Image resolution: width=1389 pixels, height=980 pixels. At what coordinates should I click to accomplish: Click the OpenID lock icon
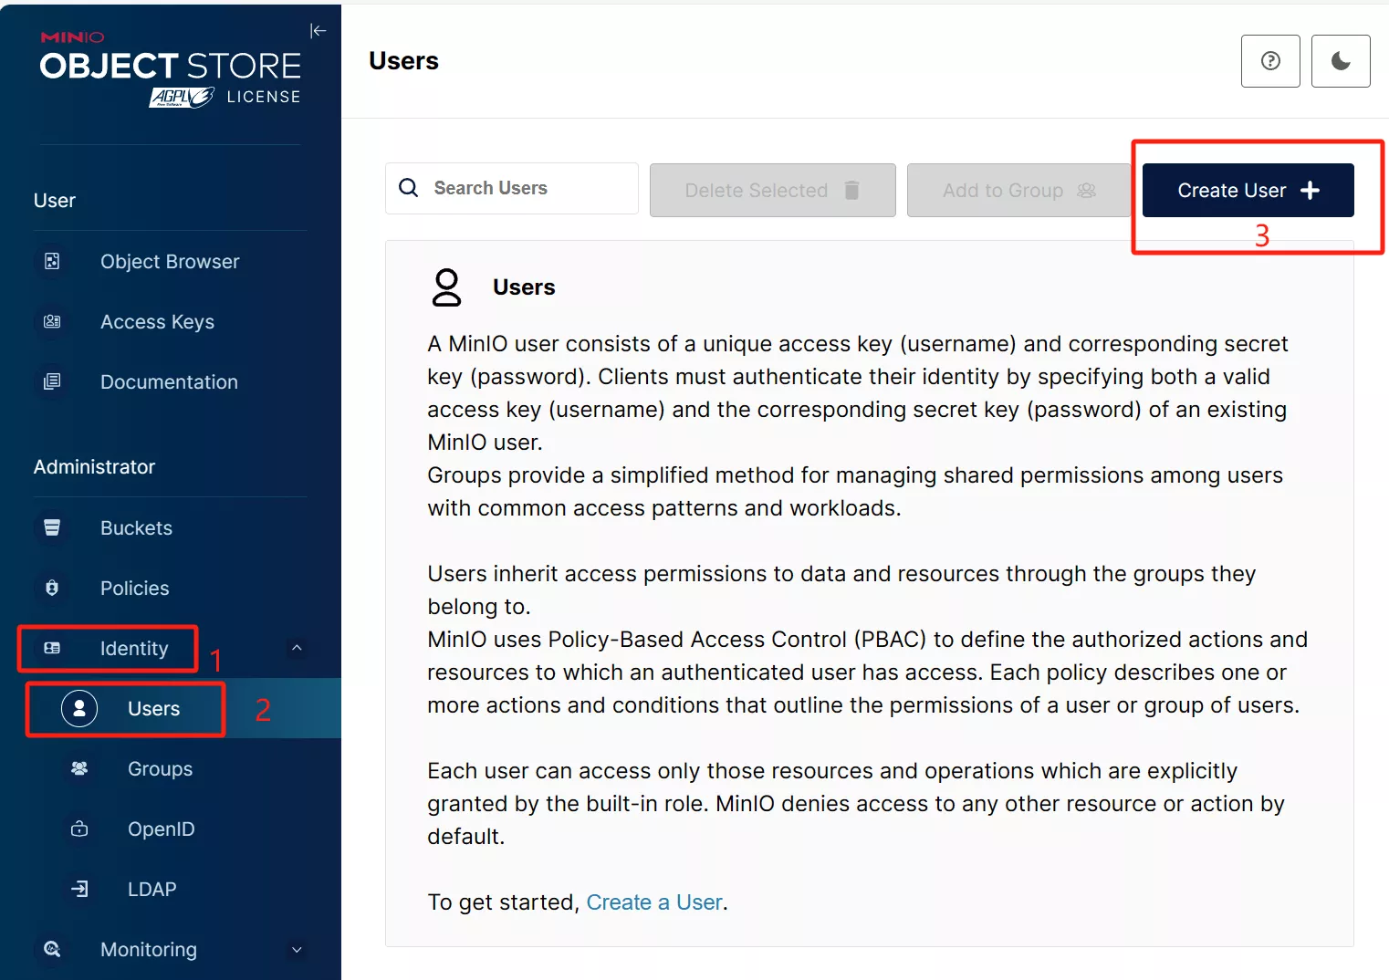79,829
